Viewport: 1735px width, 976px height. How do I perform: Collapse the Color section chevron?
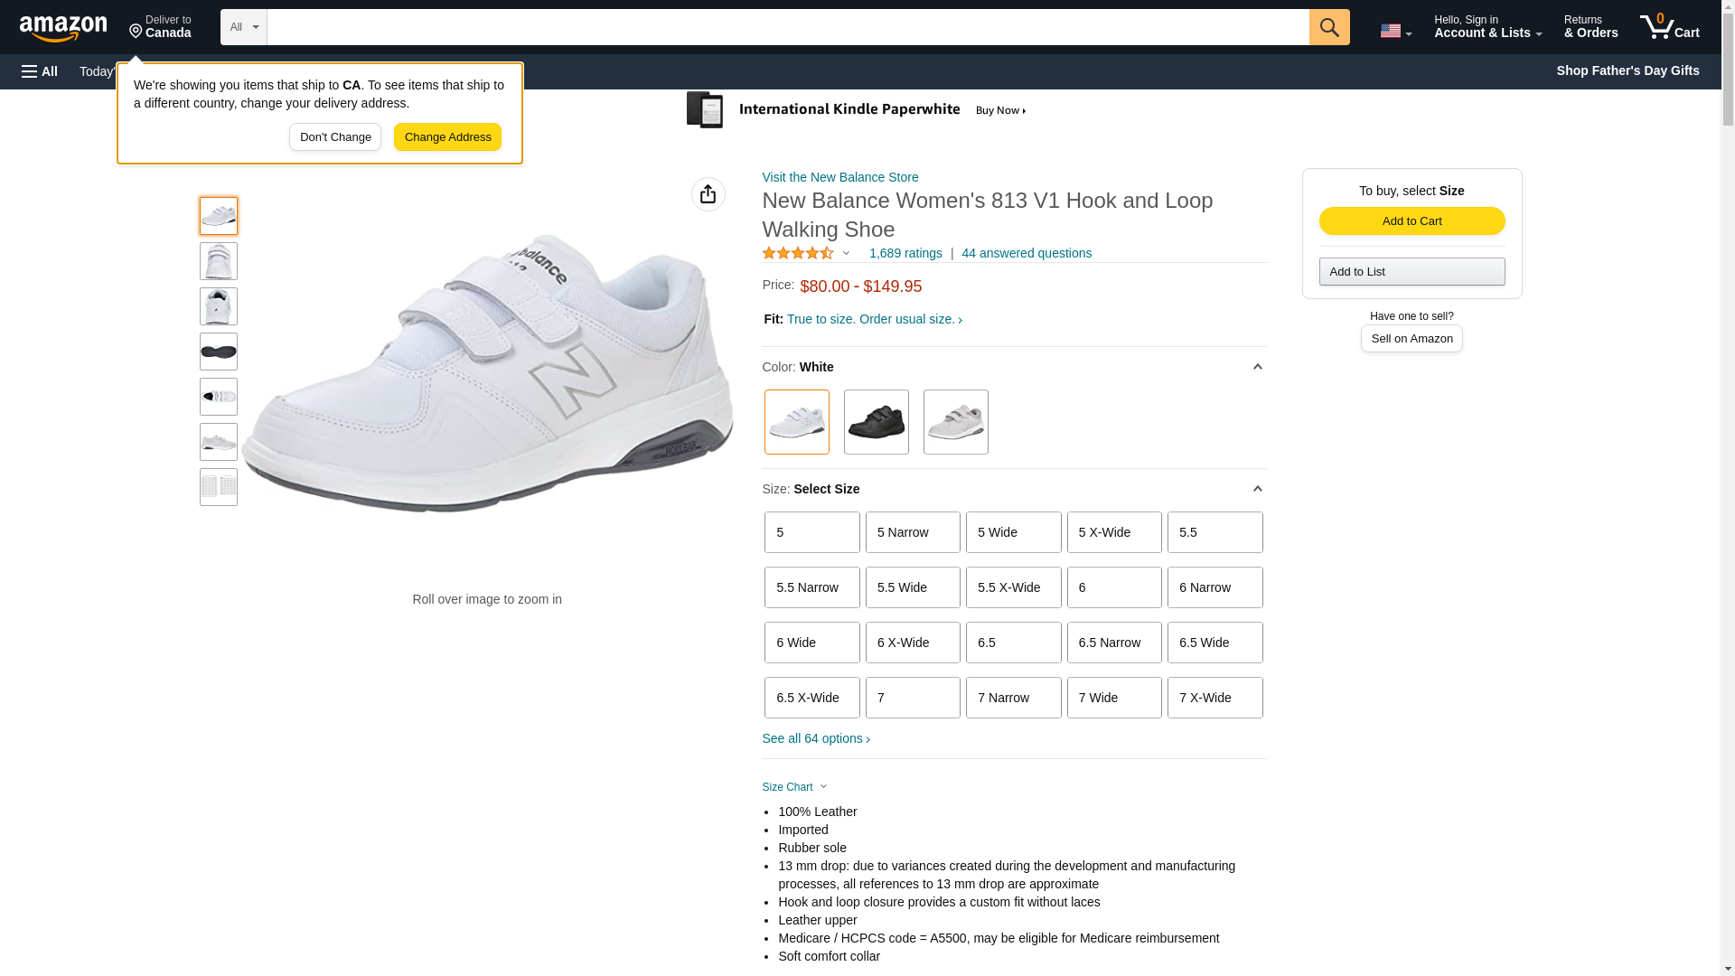pyautogui.click(x=1257, y=367)
